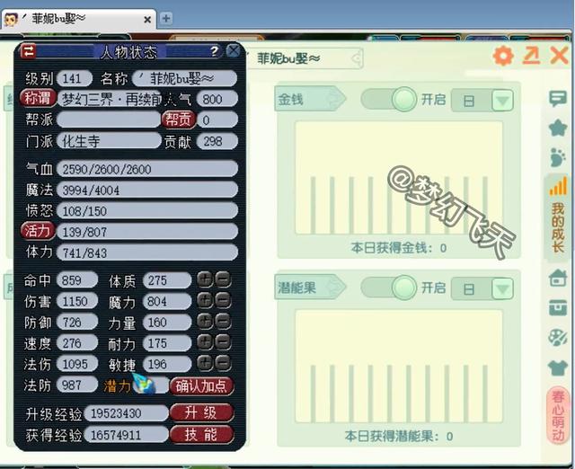Click the house icon in sidebar
This screenshot has width=575, height=469.
[x=558, y=279]
